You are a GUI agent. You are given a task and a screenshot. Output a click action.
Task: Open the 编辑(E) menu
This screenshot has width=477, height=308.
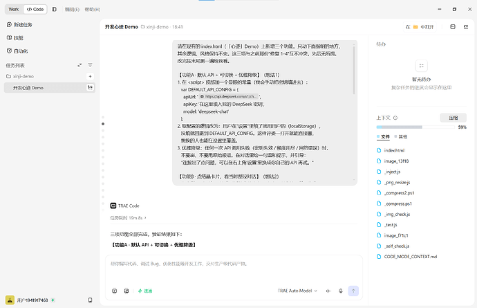tap(72, 10)
